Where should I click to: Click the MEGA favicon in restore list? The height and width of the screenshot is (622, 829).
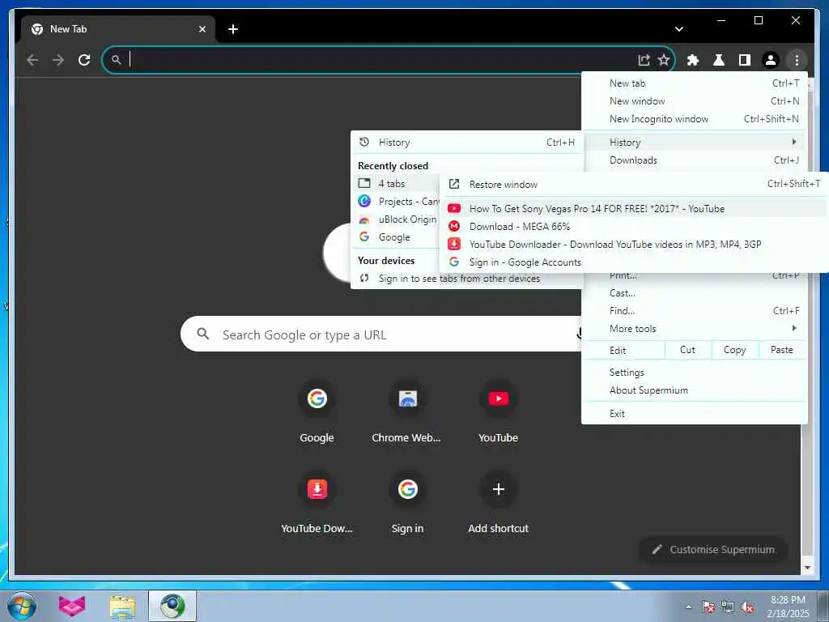454,227
